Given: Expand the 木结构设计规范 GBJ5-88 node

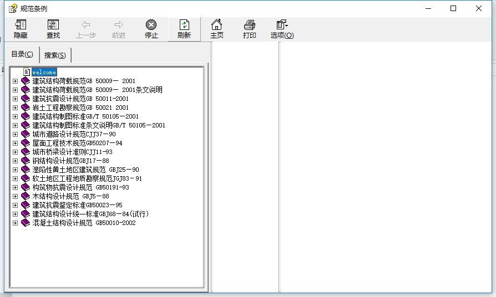Looking at the screenshot, I should (15, 196).
